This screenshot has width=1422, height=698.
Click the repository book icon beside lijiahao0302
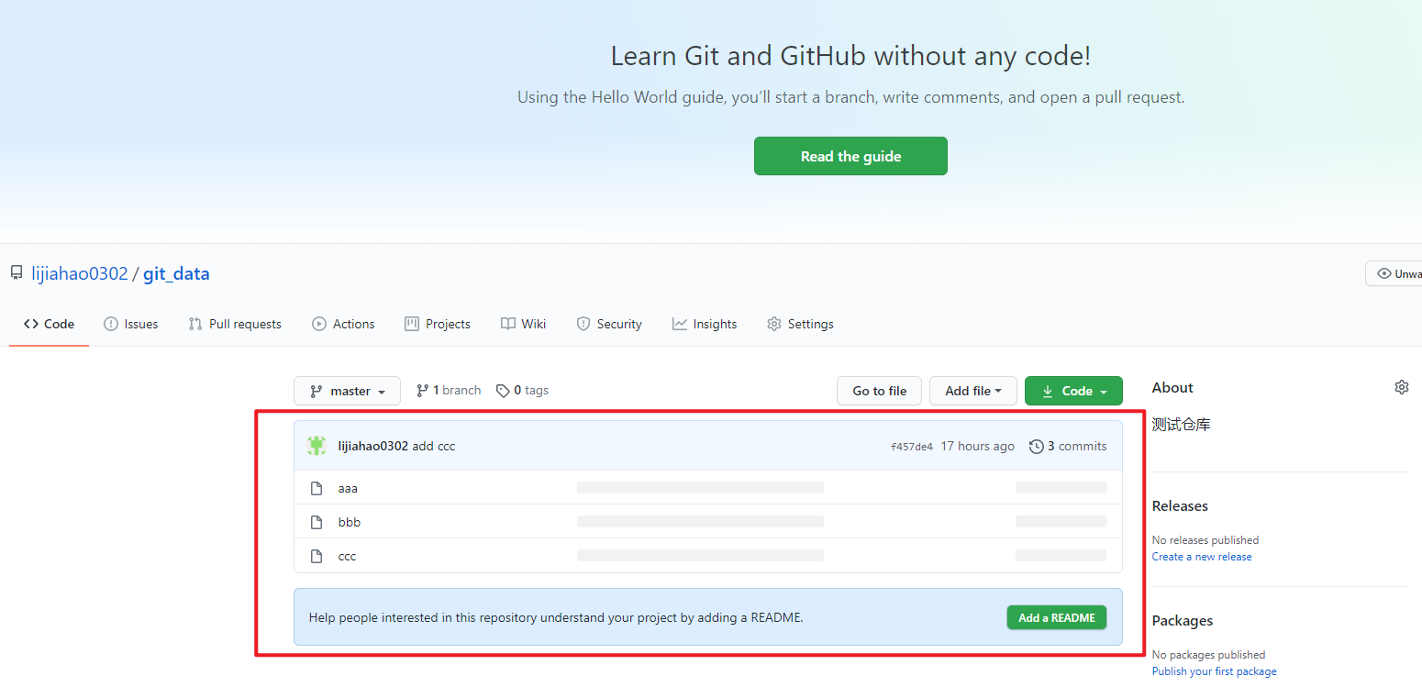(x=17, y=272)
